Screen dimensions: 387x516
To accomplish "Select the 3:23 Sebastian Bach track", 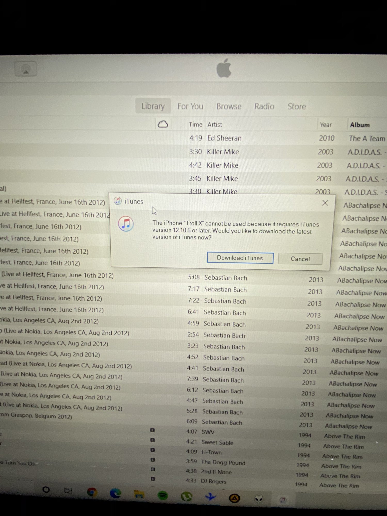I will [x=193, y=347].
